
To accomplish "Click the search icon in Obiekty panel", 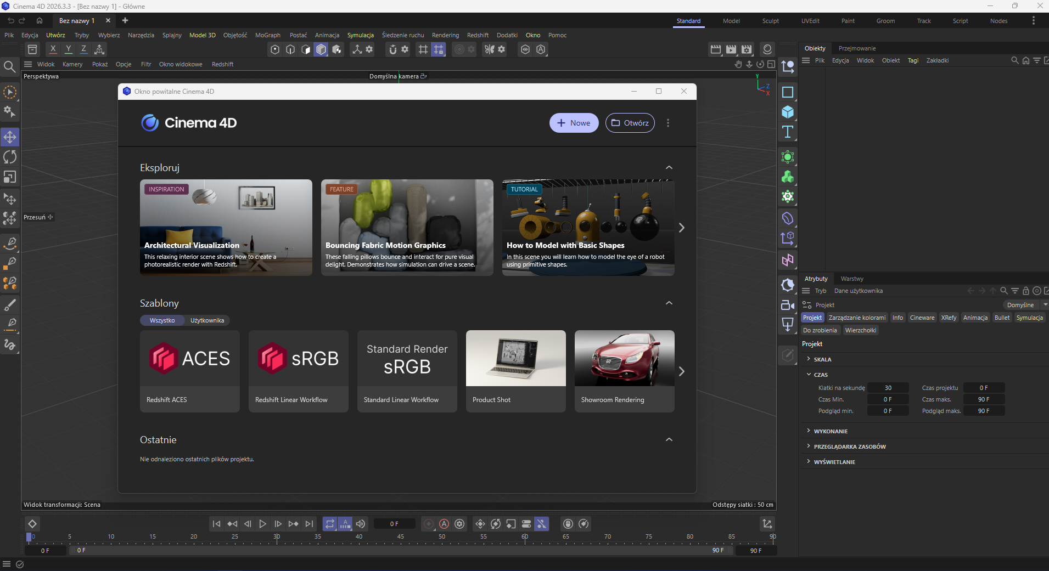I will [x=1015, y=60].
